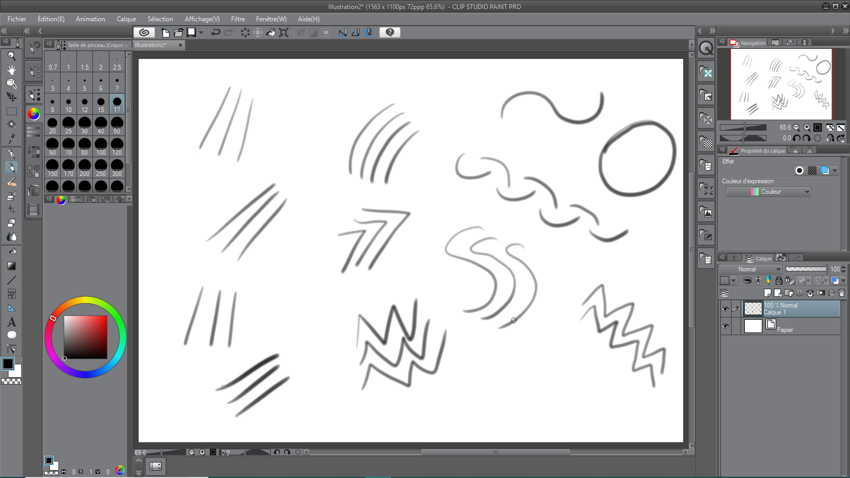Select the Text tool
The width and height of the screenshot is (850, 478).
click(x=11, y=322)
